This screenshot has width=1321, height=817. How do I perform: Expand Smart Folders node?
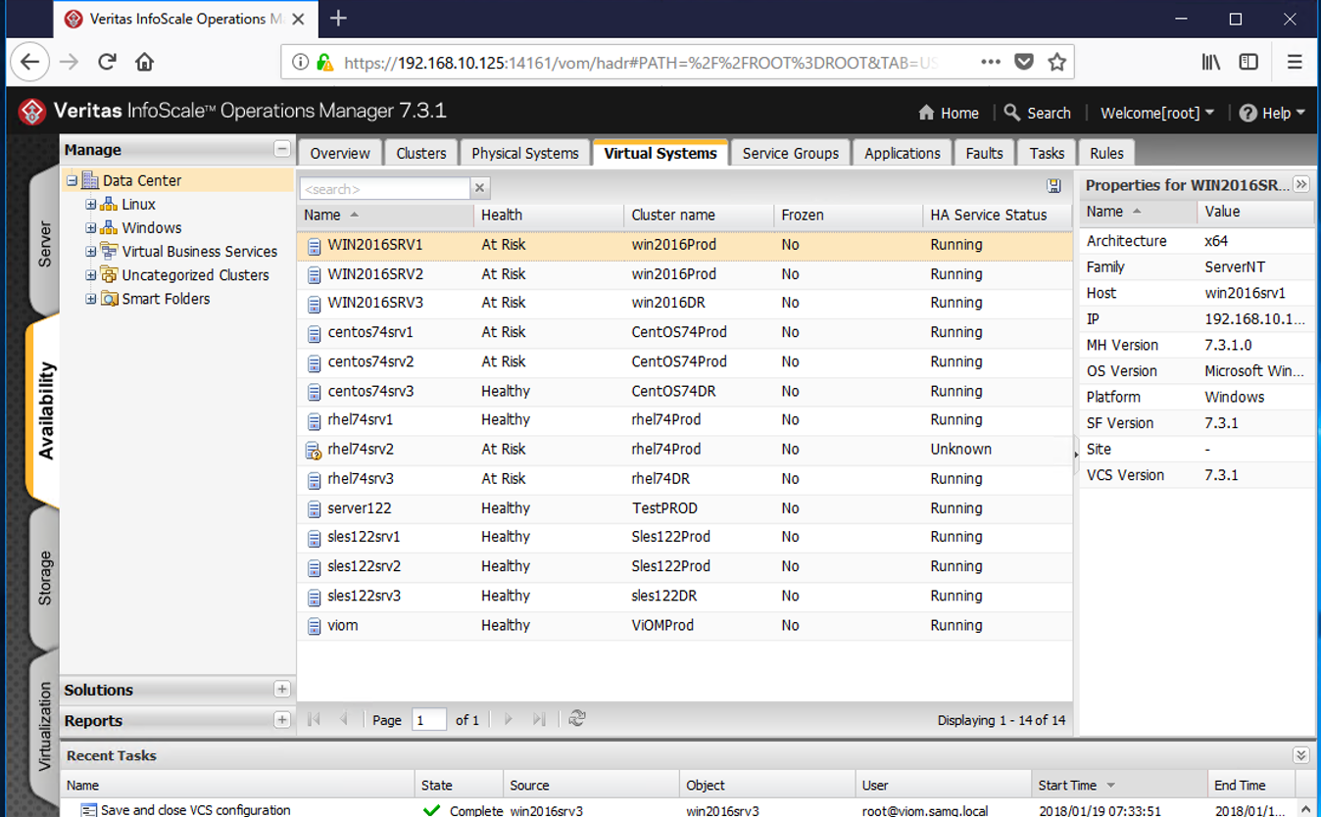tap(91, 299)
